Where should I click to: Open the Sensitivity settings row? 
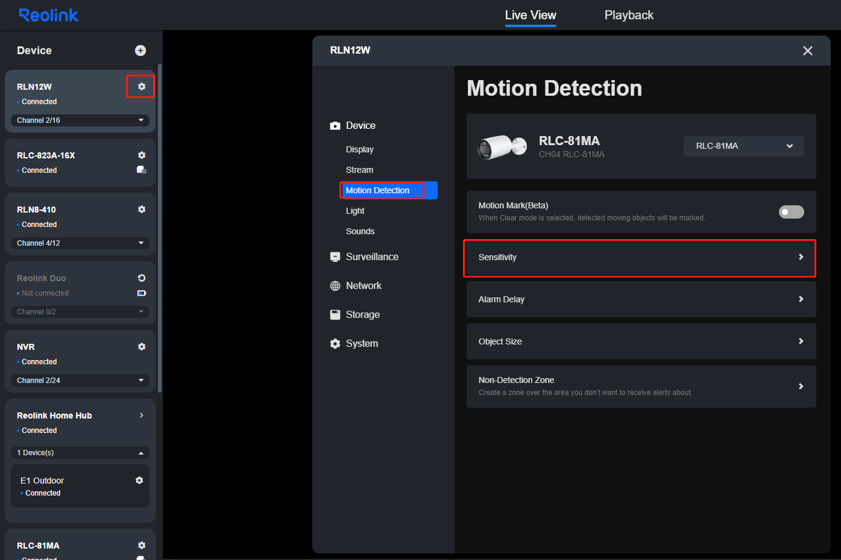click(641, 257)
